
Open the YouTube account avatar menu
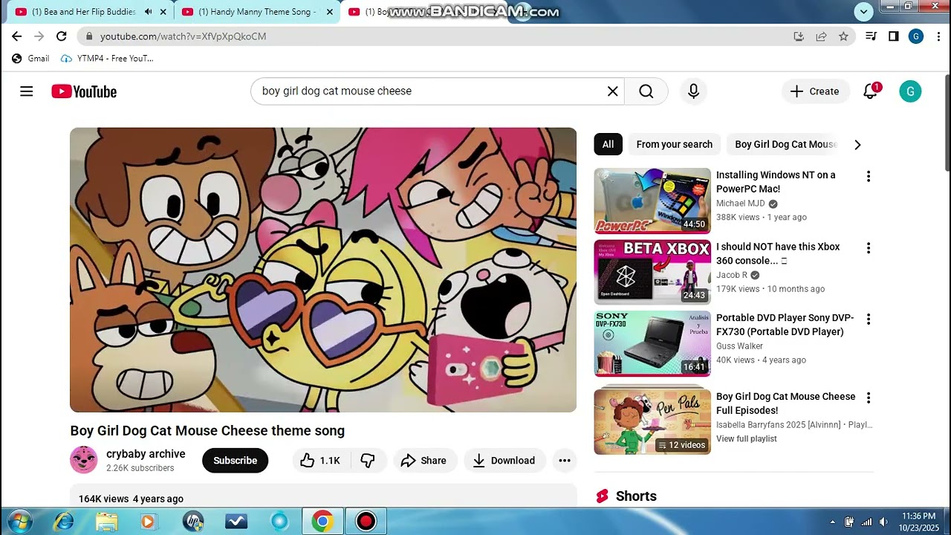910,91
